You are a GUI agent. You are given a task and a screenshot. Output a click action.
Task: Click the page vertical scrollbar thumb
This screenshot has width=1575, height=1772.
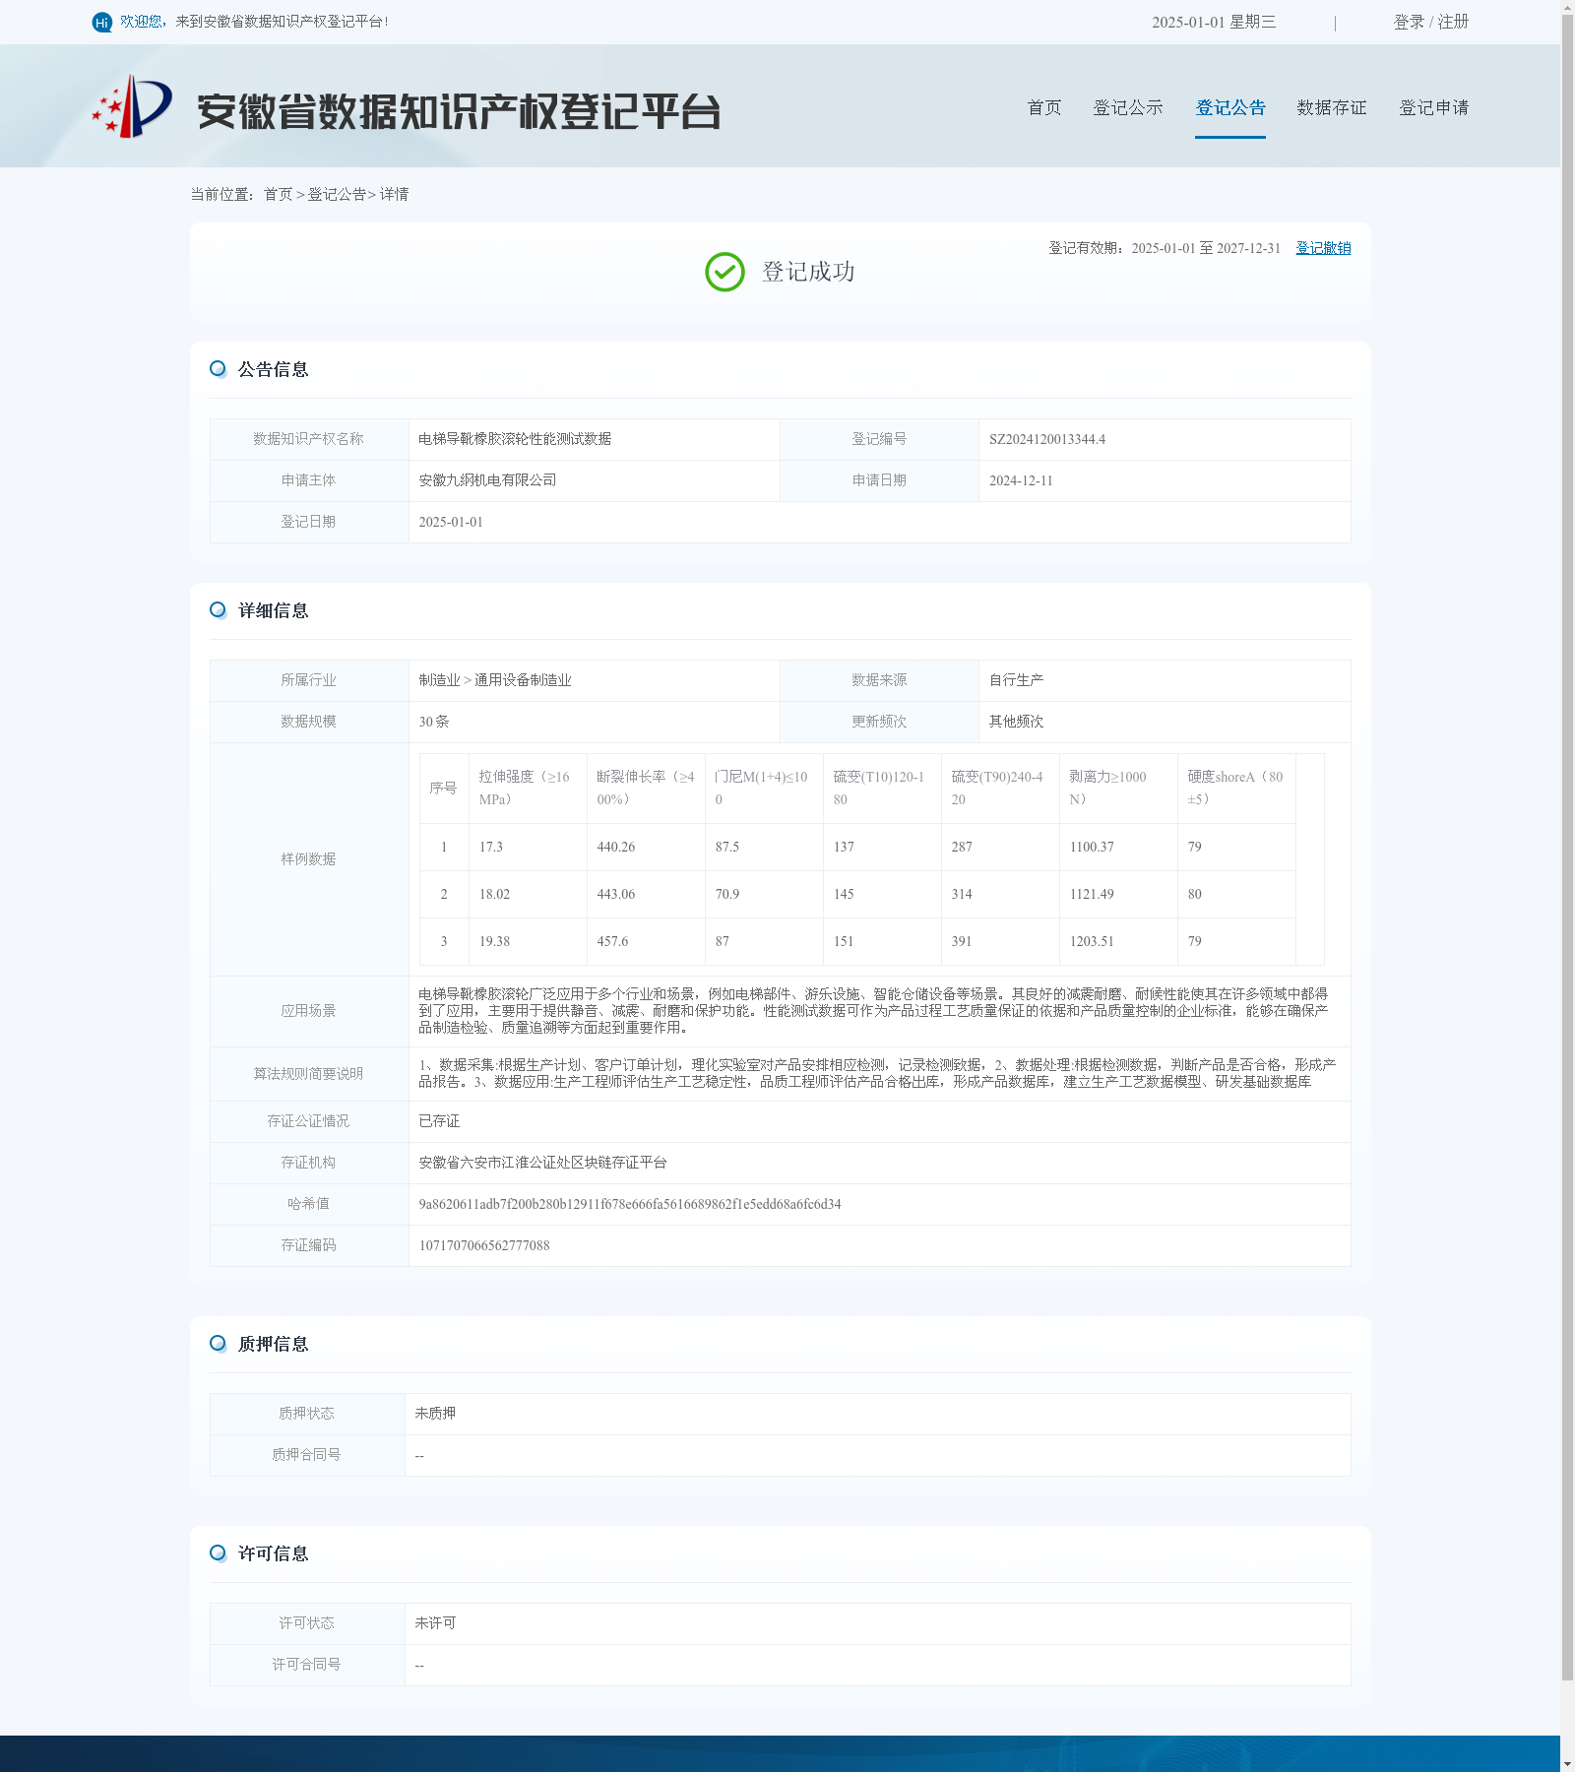click(1567, 847)
